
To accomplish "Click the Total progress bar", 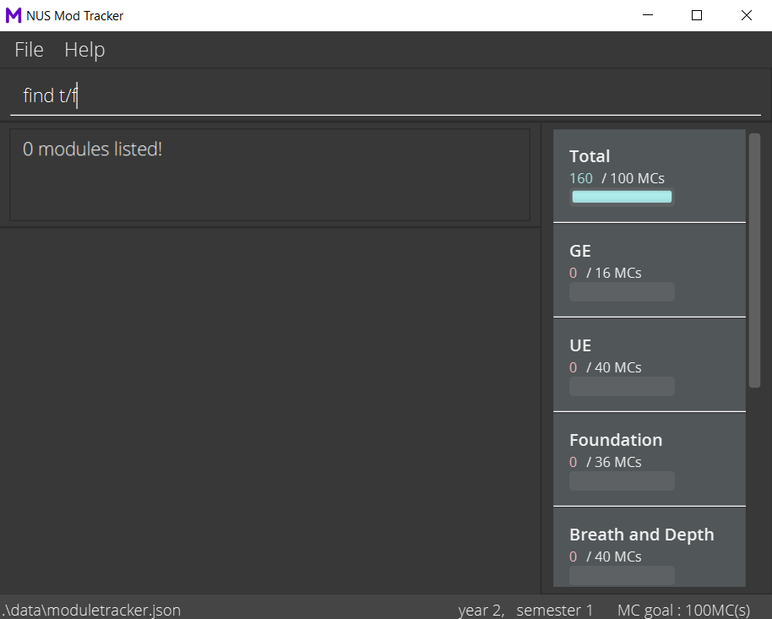I will click(x=622, y=197).
